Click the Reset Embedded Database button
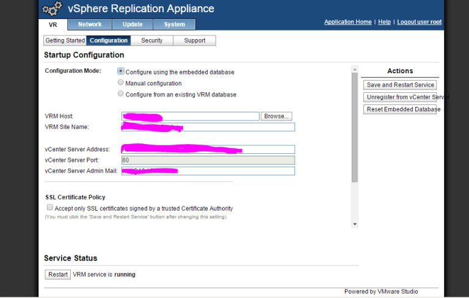 point(400,109)
